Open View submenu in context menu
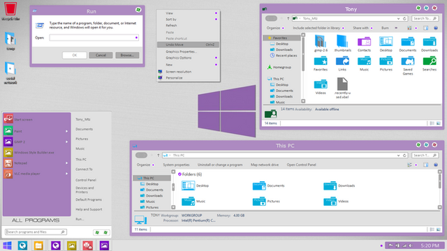The height and width of the screenshot is (251, 447). coord(188,13)
